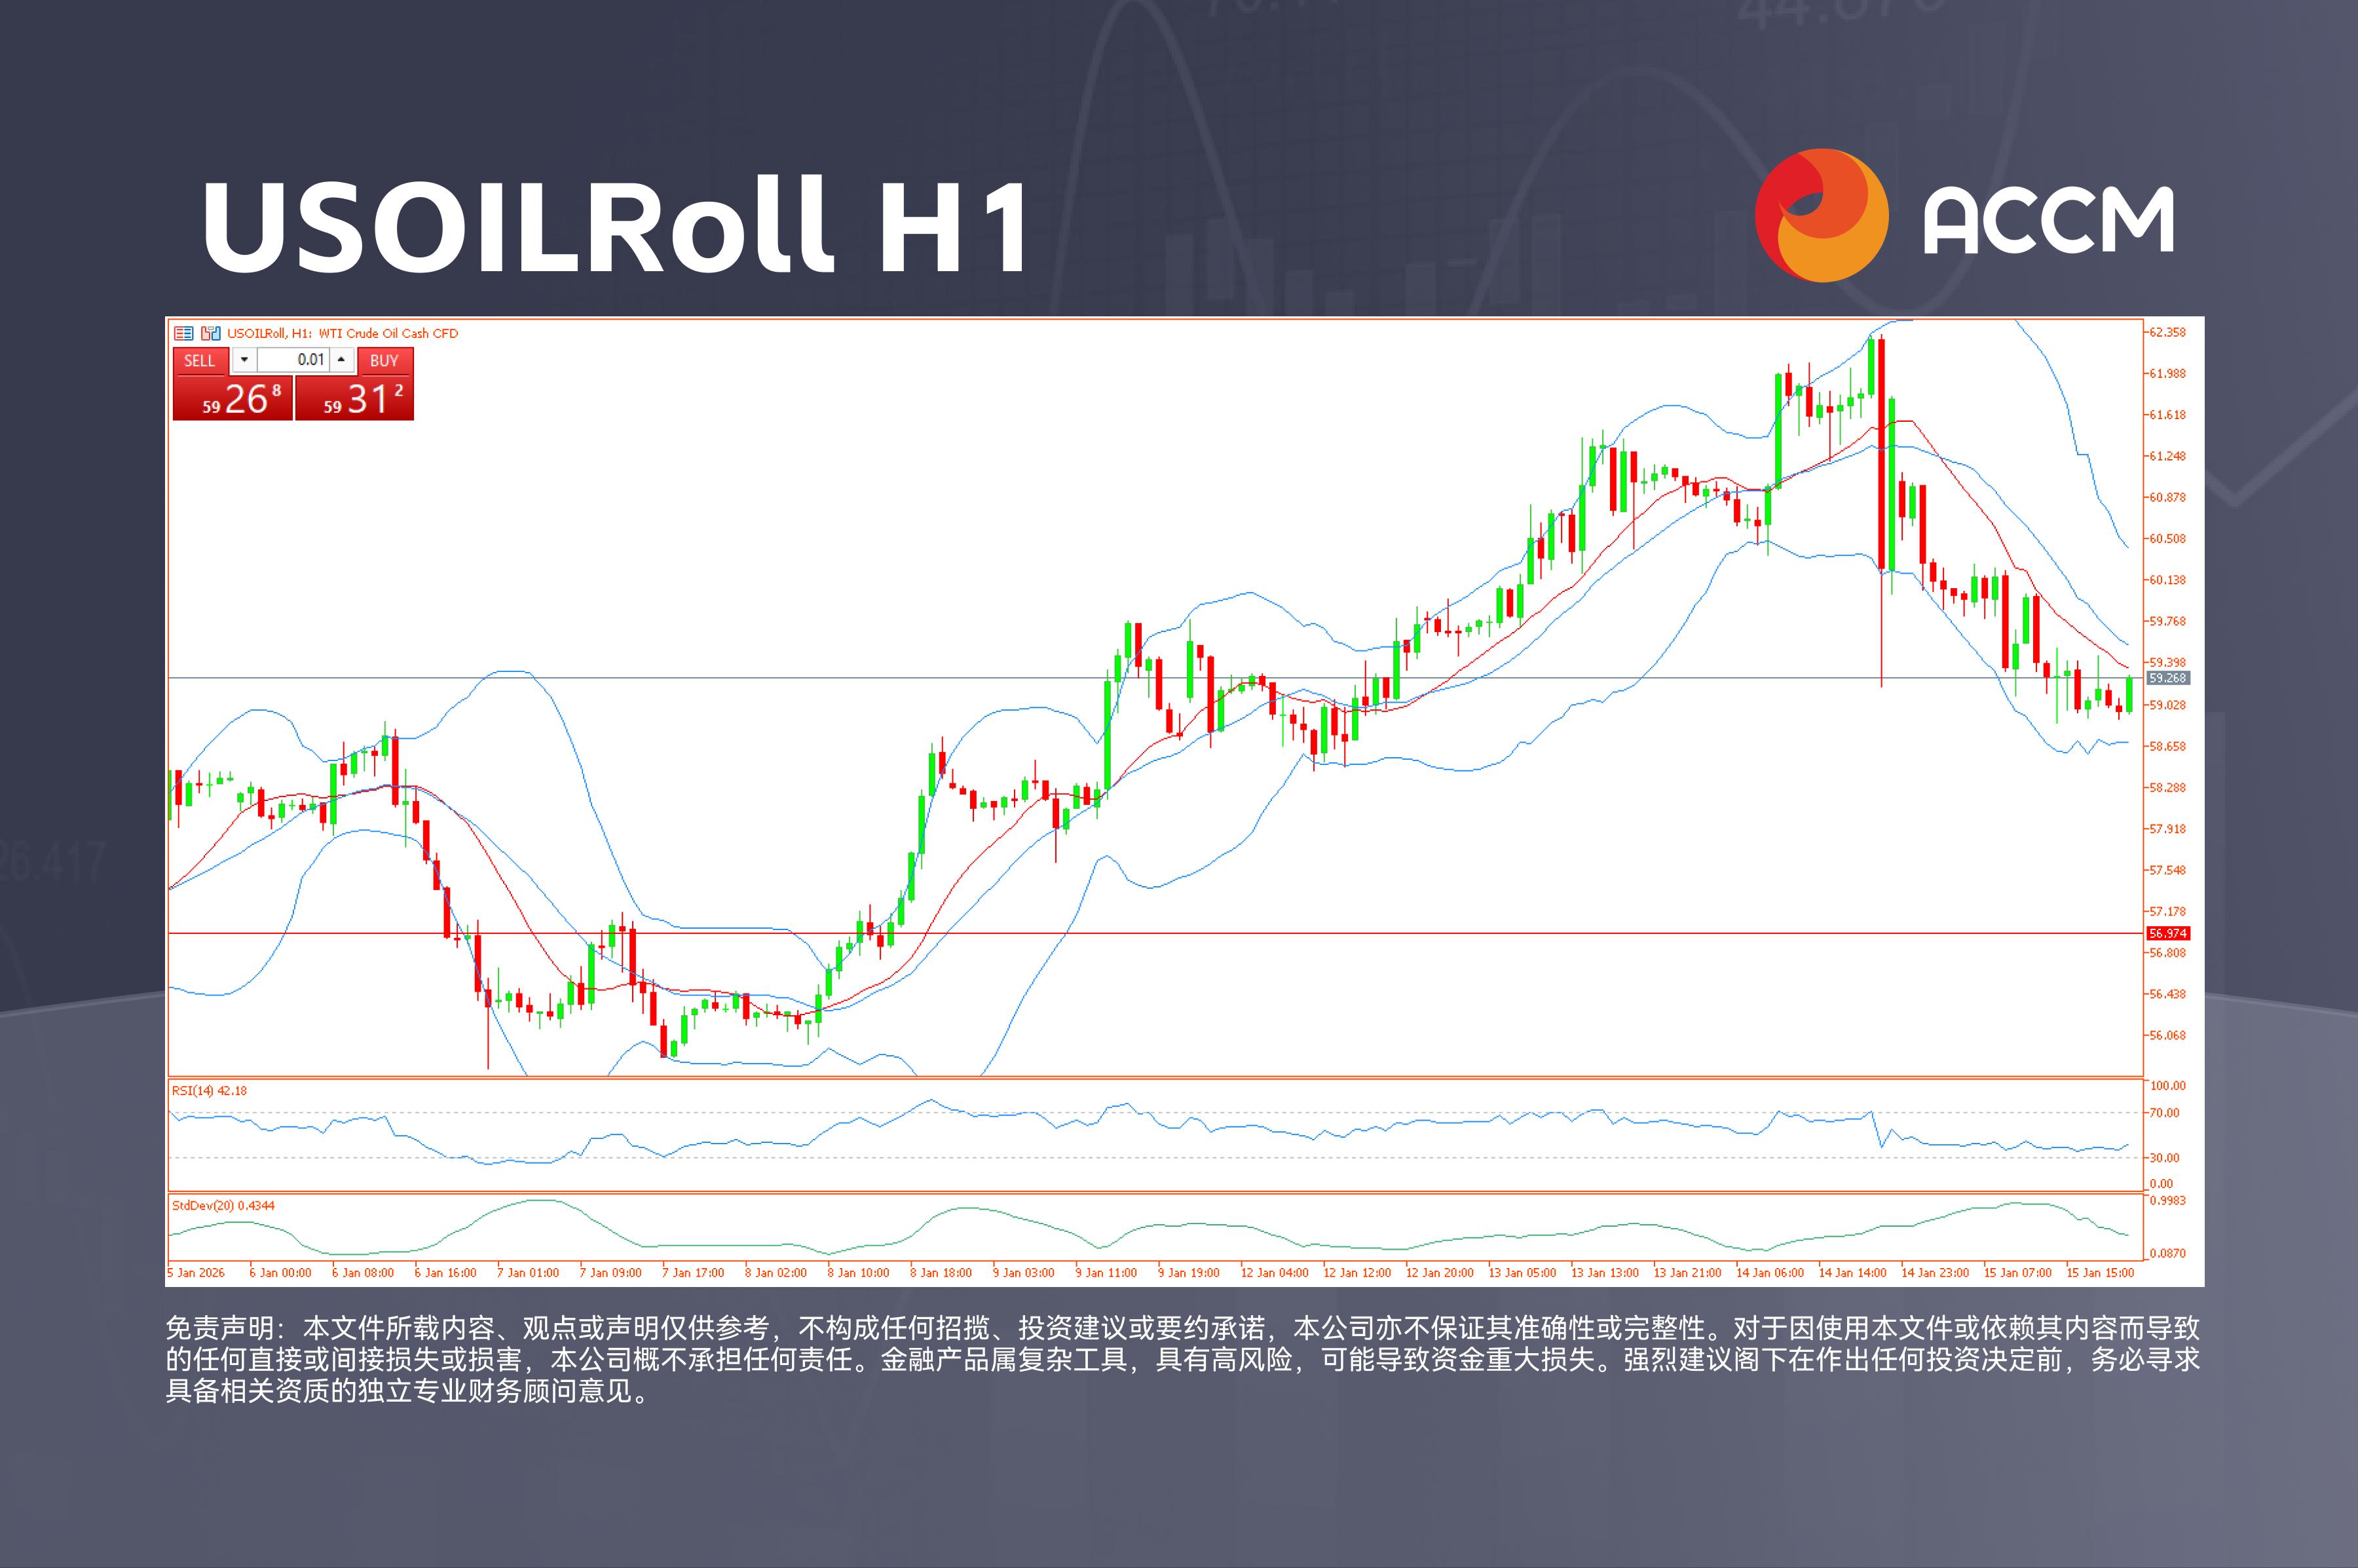2358x1568 pixels.
Task: Click the gray 59.268 current price tag
Action: tap(2168, 678)
